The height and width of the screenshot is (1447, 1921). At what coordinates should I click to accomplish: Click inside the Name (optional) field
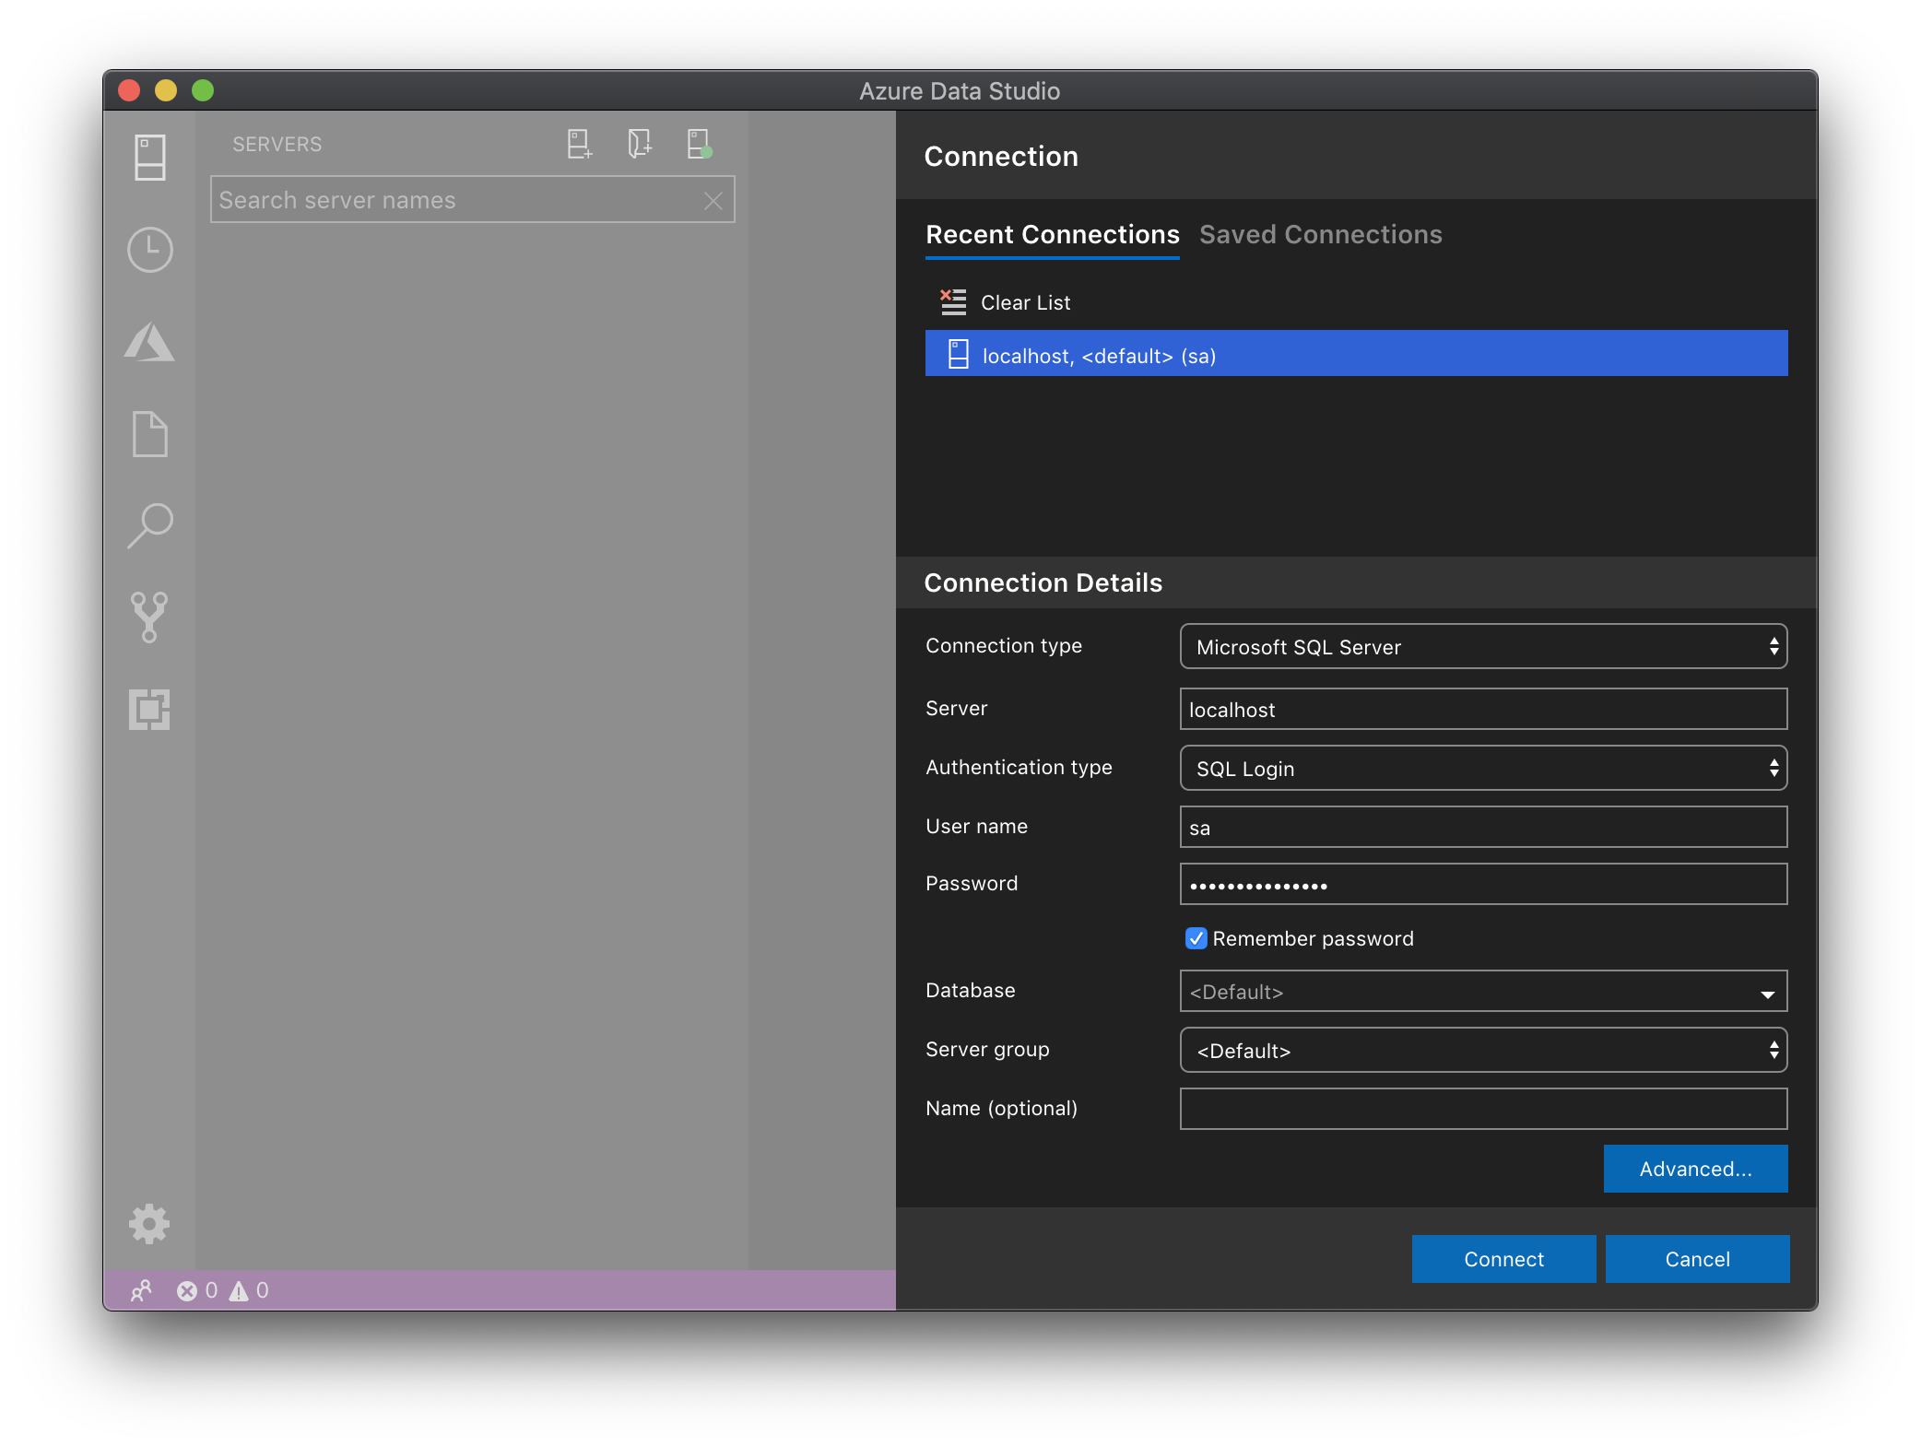(x=1482, y=1109)
